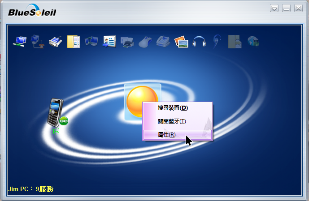Select the headphones audio service icon
The height and width of the screenshot is (201, 309).
pos(199,42)
